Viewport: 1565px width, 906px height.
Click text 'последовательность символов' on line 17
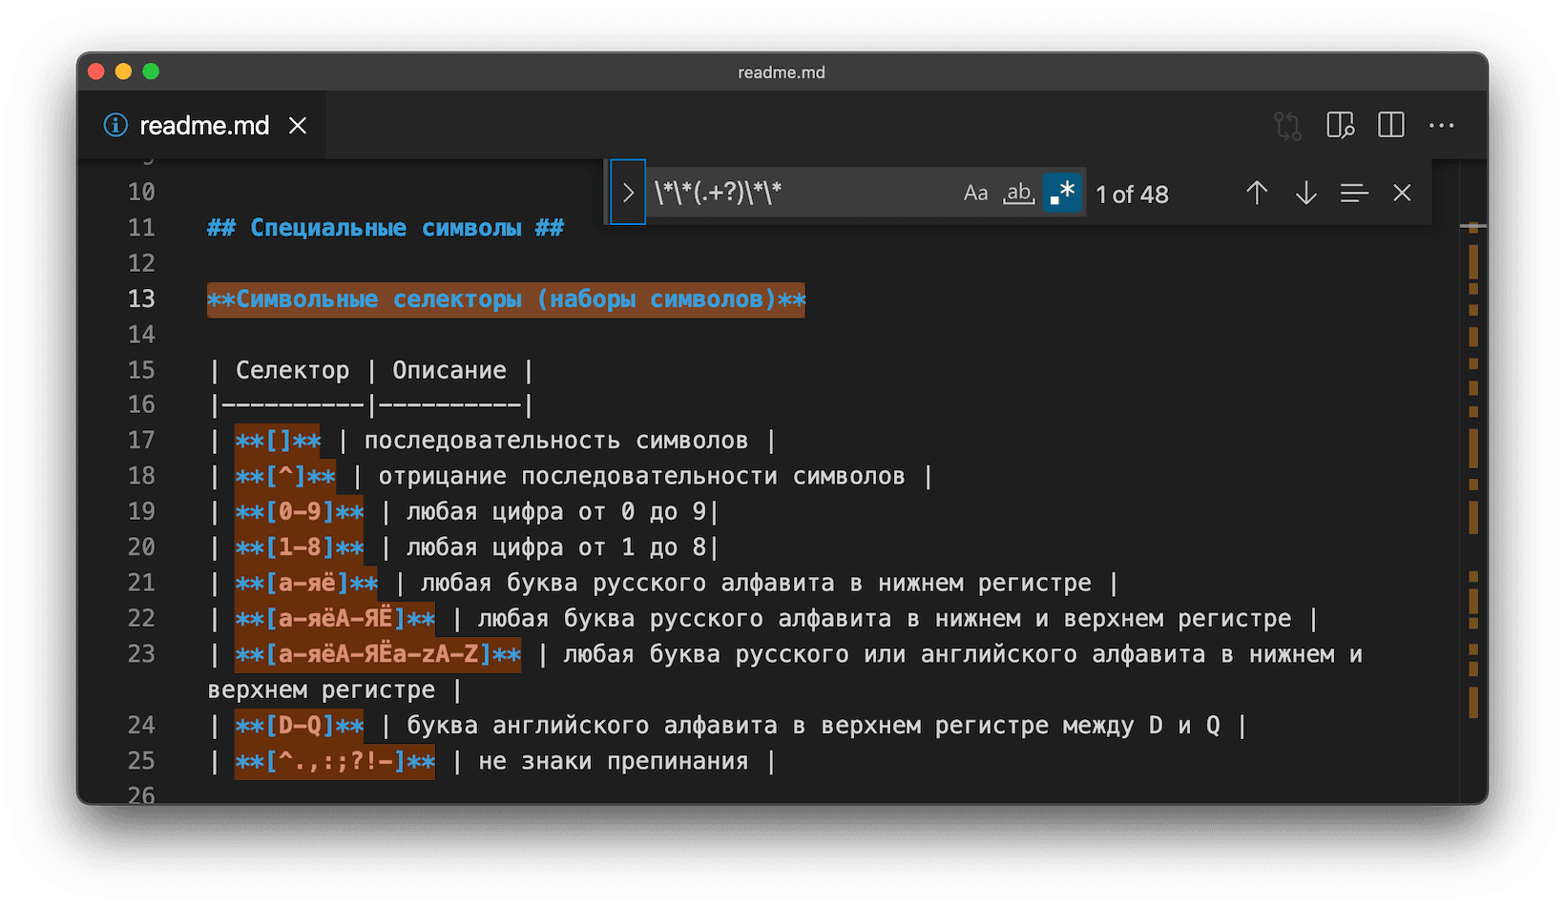click(556, 441)
